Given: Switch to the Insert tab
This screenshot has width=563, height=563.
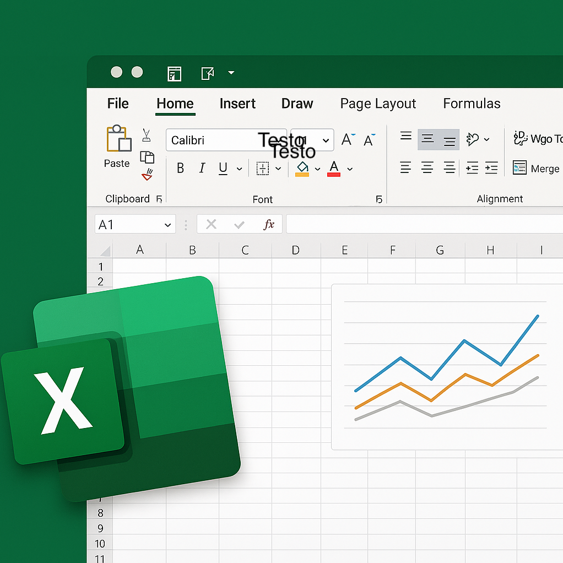Looking at the screenshot, I should pyautogui.click(x=237, y=104).
